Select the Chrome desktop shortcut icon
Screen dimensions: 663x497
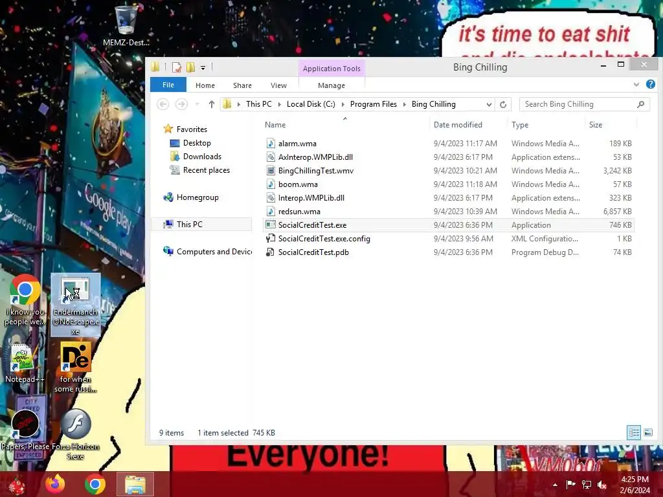(25, 301)
